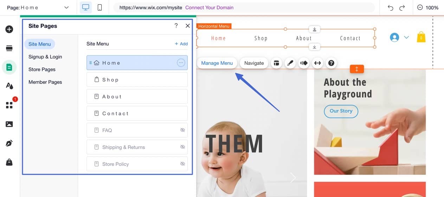Open the Add Apps icon with notification badge
Image resolution: width=444 pixels, height=197 pixels.
[x=10, y=104]
